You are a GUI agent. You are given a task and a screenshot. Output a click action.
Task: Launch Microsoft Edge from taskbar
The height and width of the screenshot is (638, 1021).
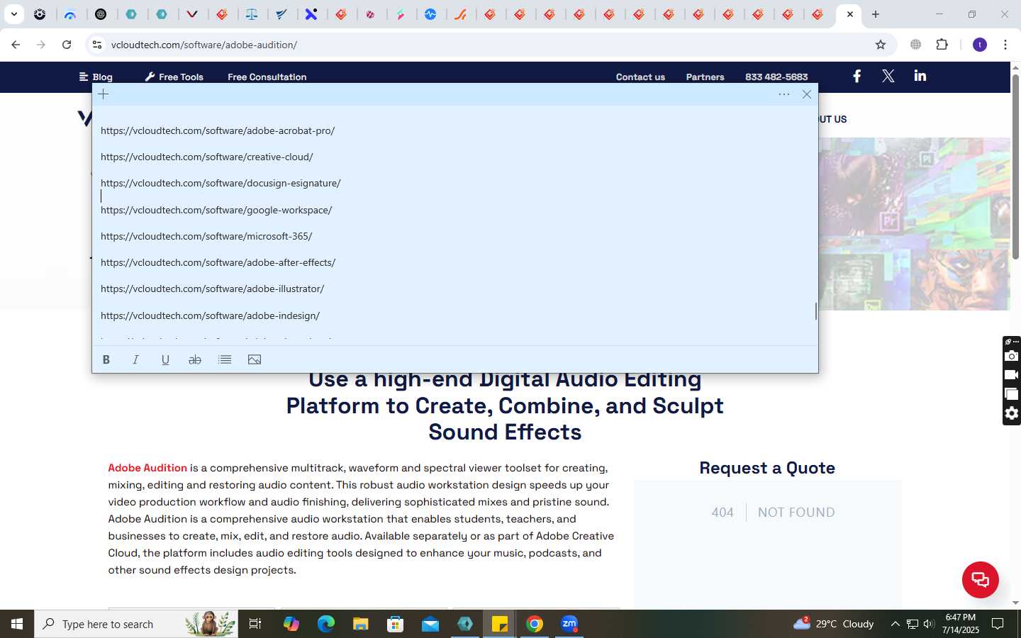coord(326,624)
